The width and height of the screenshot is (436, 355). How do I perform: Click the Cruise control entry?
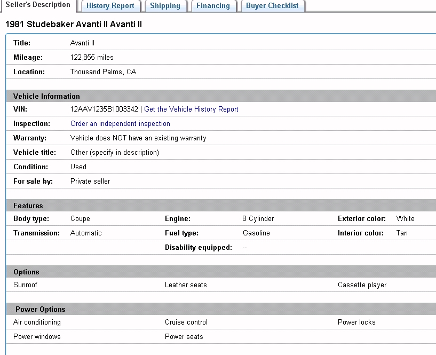click(186, 322)
